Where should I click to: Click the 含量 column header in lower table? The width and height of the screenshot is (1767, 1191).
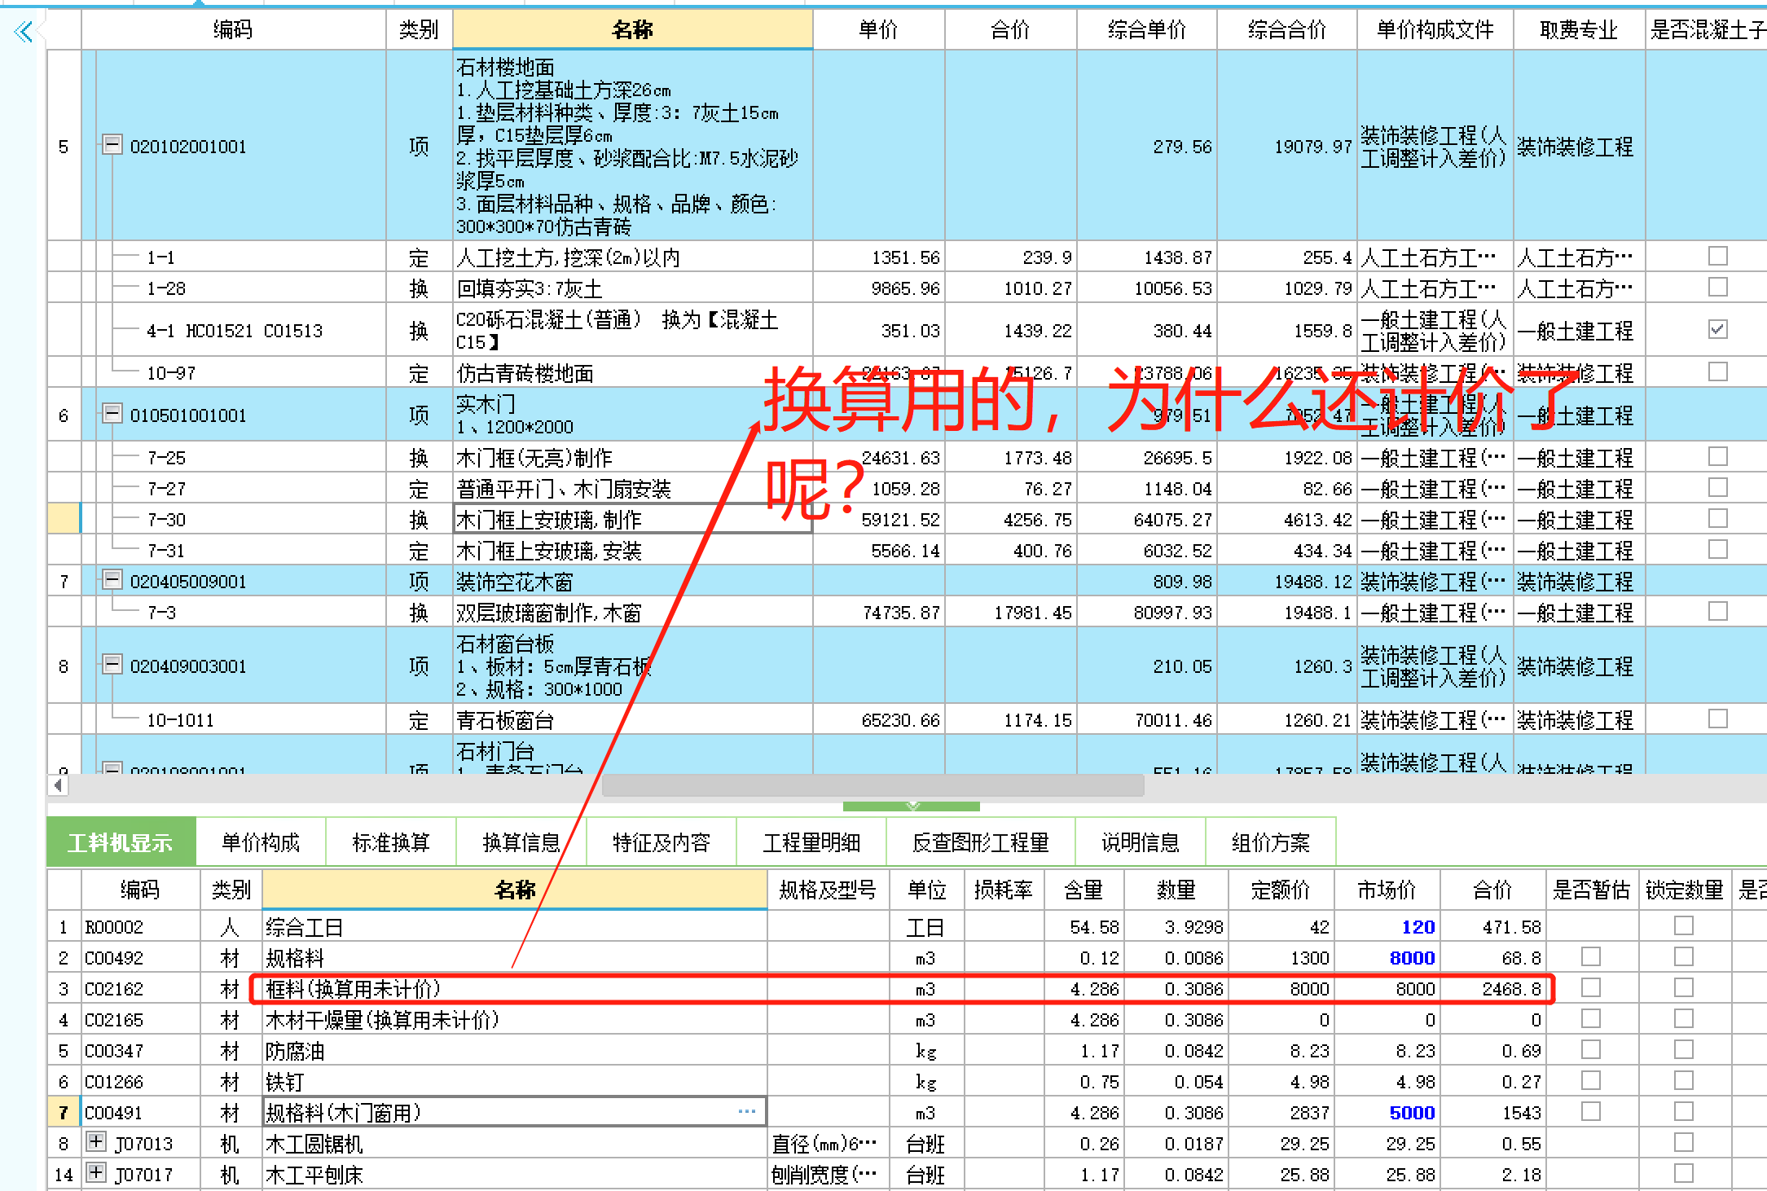(x=1084, y=890)
